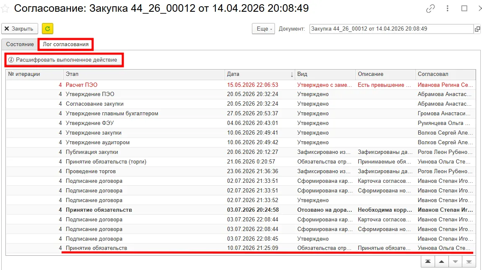Screen dimensions: 482x270
Task: Click the № итерации column header
Action: (34, 74)
